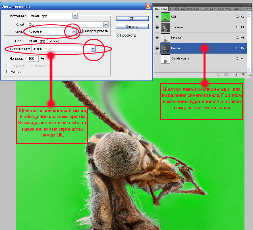Image resolution: width=253 pixels, height=230 pixels.
Task: Show the Синий копия channel
Action: point(157,59)
